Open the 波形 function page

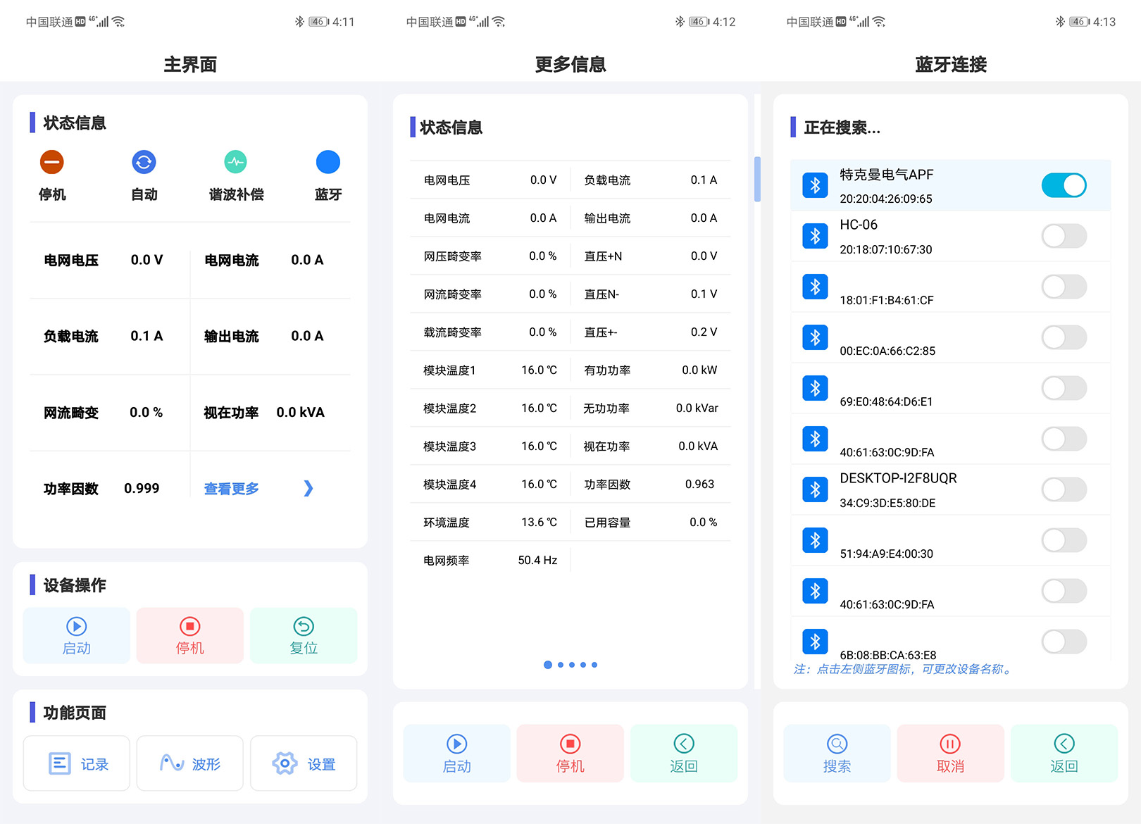point(190,763)
